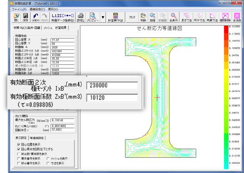Viewport: 244px width, 173px height.
Task: Click the 断面係数 ZyB value field
Action: click(x=63, y=70)
